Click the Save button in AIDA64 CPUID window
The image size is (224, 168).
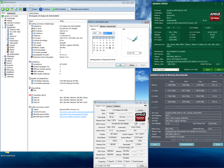pyautogui.click(x=208, y=70)
